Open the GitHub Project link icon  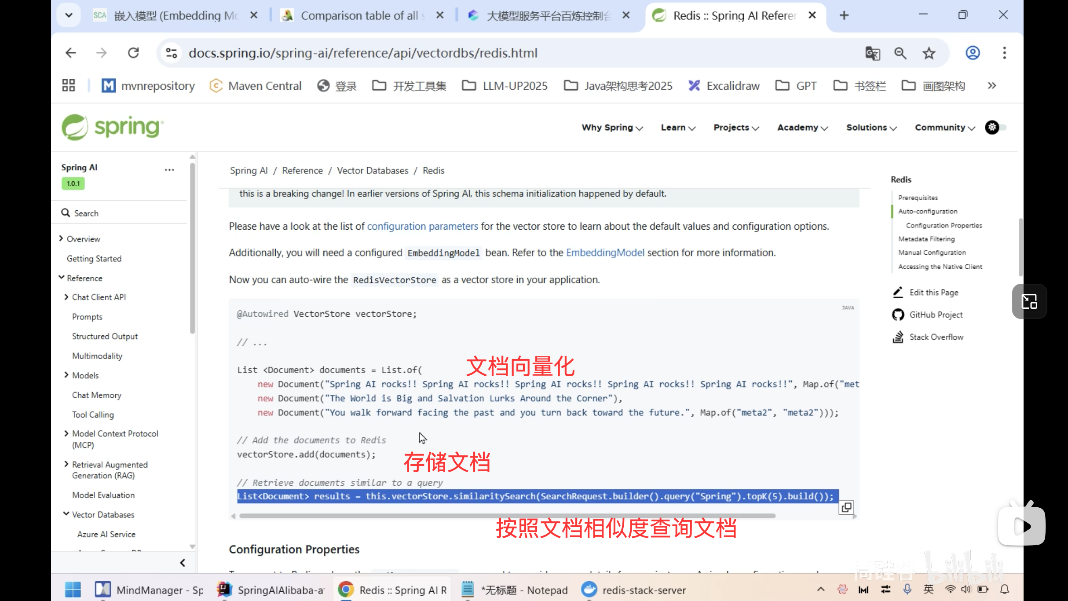[x=898, y=315]
